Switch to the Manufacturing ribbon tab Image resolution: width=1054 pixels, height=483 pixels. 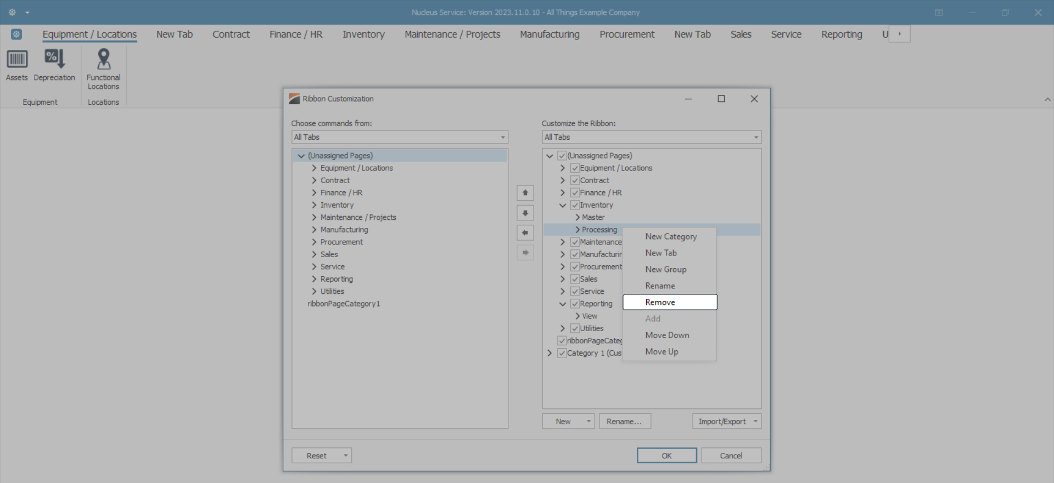[x=550, y=34]
